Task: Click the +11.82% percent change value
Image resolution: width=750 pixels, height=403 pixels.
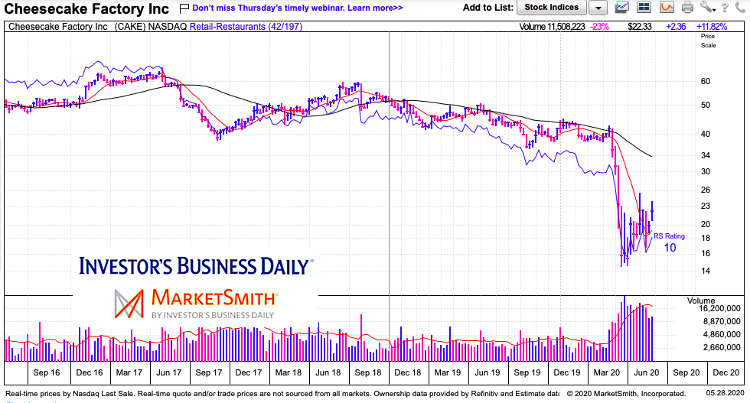Action: [712, 27]
